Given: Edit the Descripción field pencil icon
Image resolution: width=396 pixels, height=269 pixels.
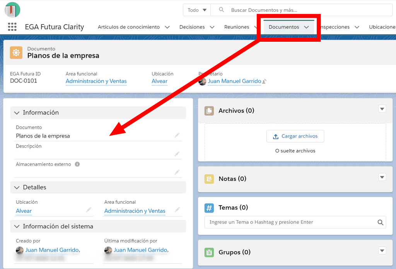Looking at the screenshot, I should tap(177, 154).
